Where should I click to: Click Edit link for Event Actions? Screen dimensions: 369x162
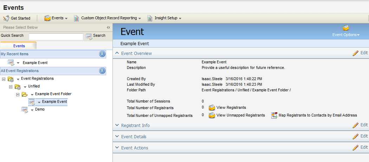364,147
